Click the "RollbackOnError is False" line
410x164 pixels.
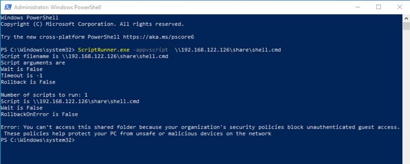click(x=39, y=114)
